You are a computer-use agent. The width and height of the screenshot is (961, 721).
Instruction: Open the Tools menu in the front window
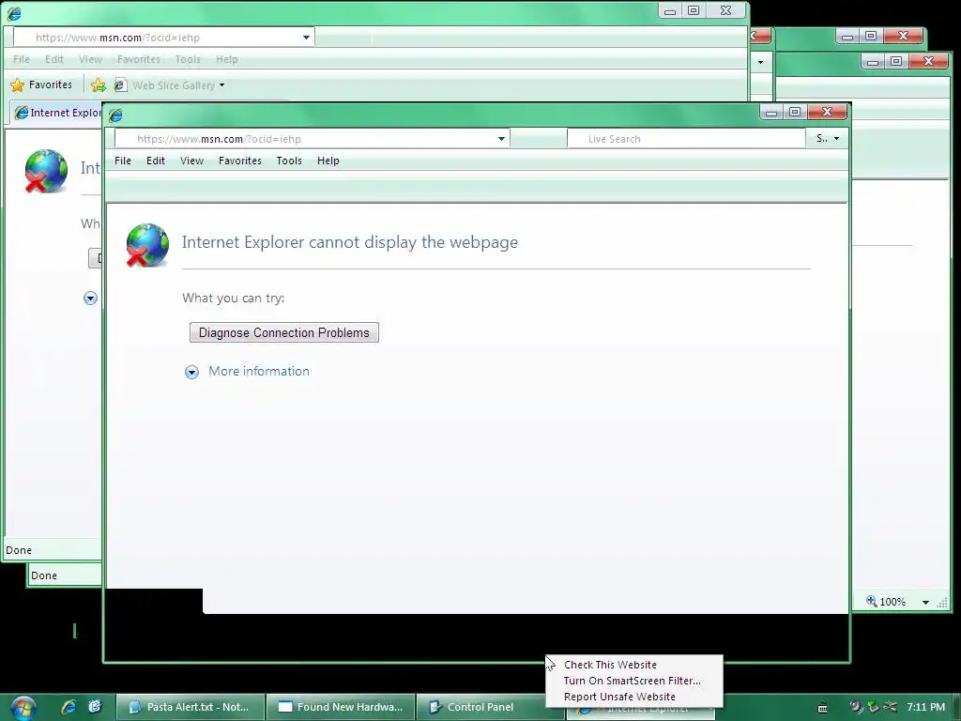(x=289, y=161)
